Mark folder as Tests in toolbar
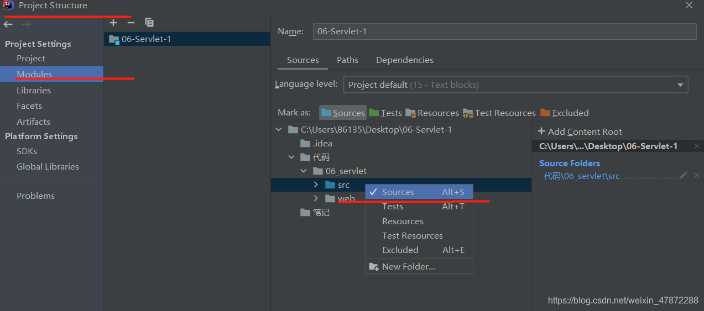The image size is (704, 311). pyautogui.click(x=385, y=113)
